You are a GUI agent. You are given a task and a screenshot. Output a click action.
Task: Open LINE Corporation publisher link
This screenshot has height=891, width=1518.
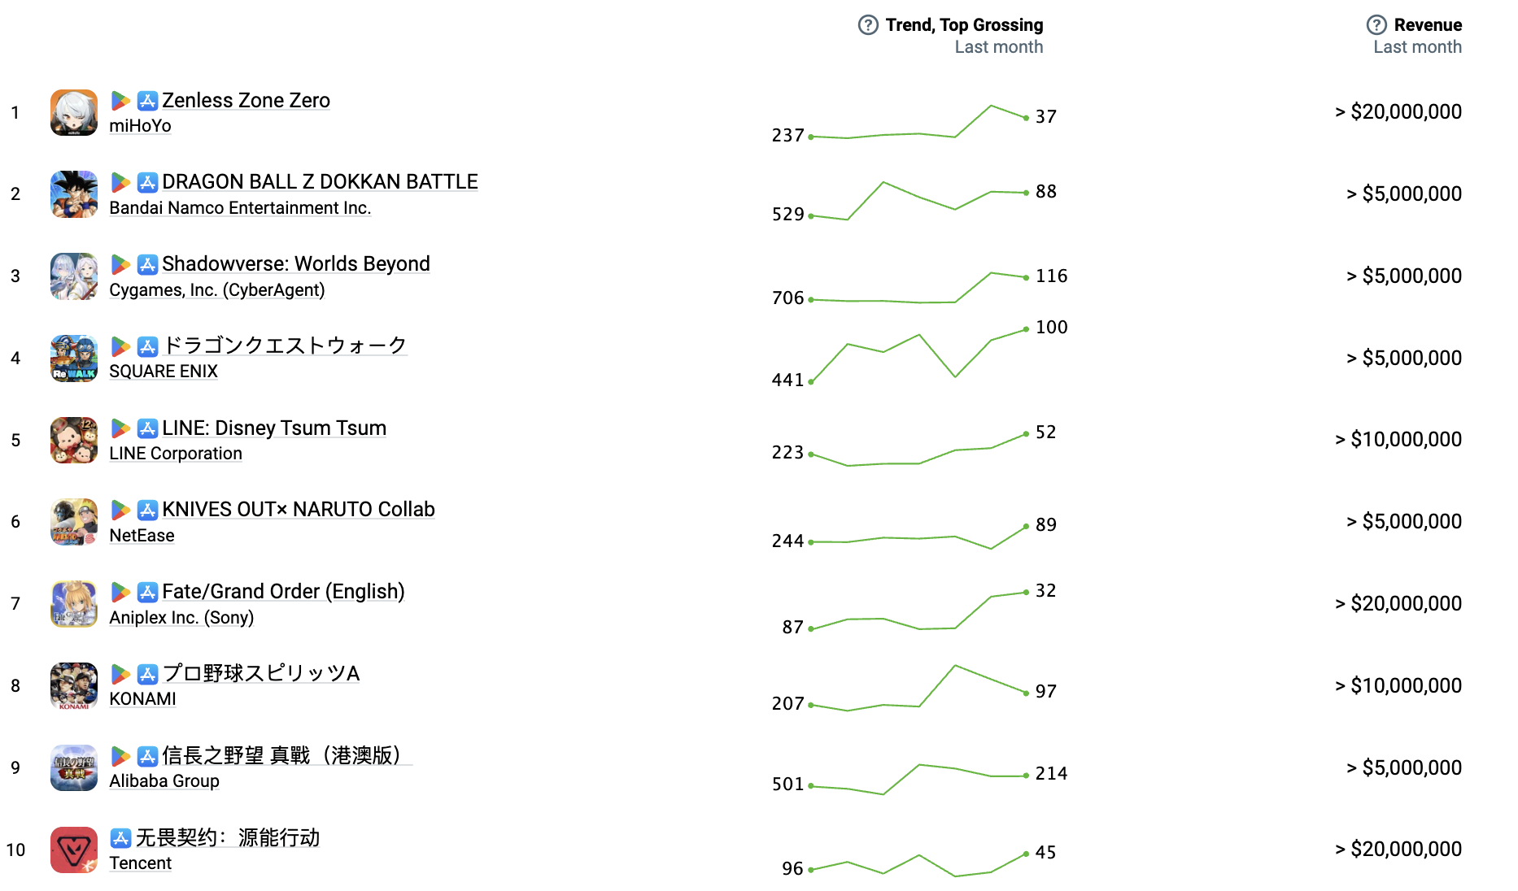pos(176,454)
